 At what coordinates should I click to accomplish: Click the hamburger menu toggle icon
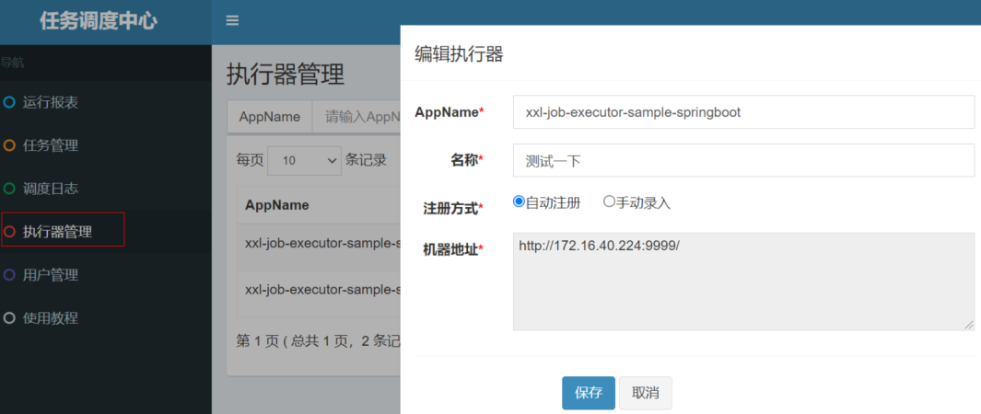(232, 21)
